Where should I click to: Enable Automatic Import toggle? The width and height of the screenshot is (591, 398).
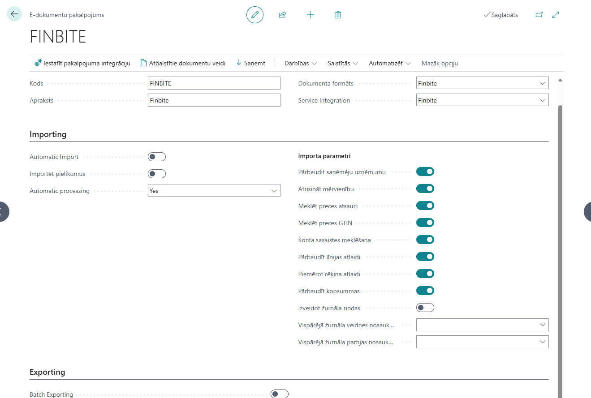(x=157, y=157)
